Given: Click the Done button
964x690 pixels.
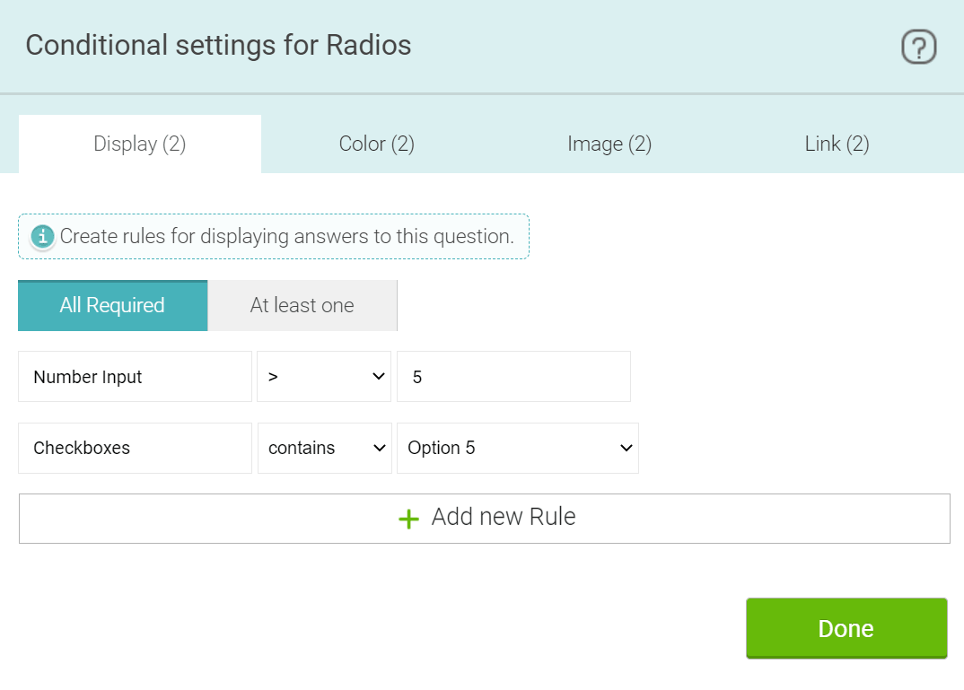Looking at the screenshot, I should 846,628.
